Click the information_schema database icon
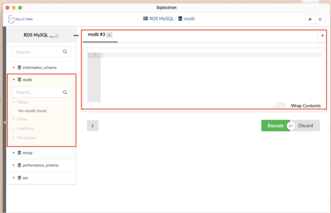The height and width of the screenshot is (213, 331). 20,67
